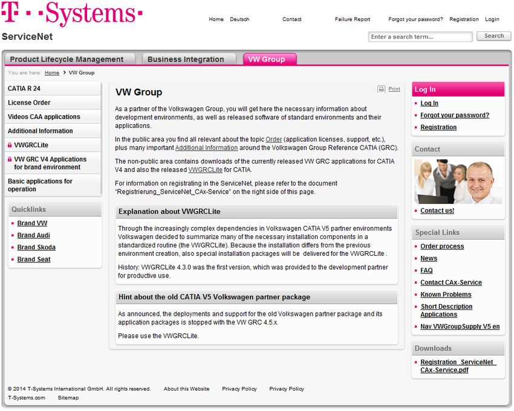Viewport: 514px width, 411px height.
Task: Click the Special Links panel header
Action: (458, 233)
